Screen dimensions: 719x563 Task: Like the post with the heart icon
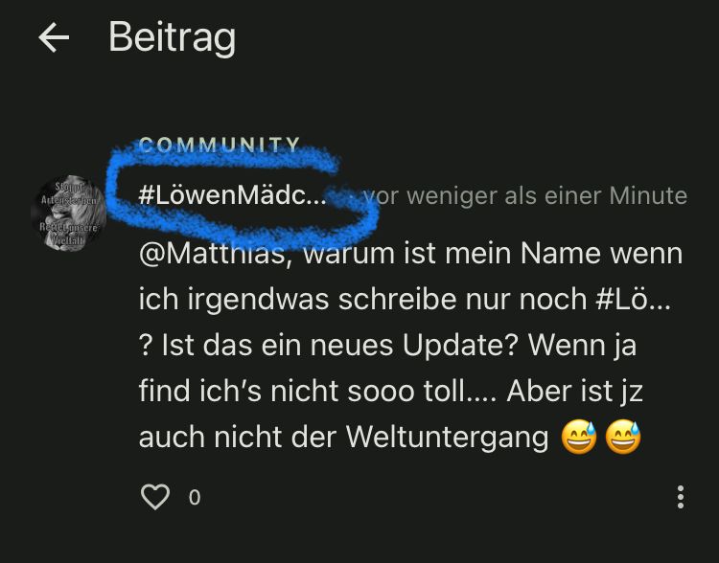click(x=155, y=497)
